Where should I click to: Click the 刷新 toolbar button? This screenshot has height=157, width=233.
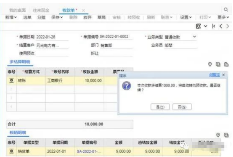151,17
